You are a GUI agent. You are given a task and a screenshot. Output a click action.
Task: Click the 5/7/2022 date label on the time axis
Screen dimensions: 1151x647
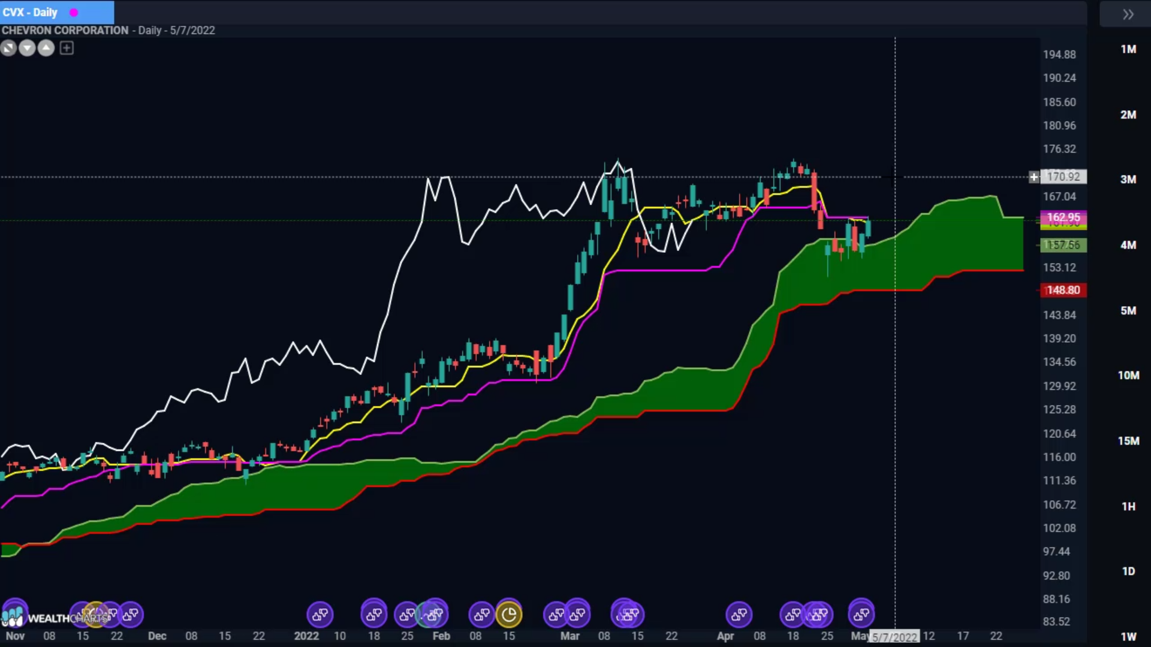894,637
